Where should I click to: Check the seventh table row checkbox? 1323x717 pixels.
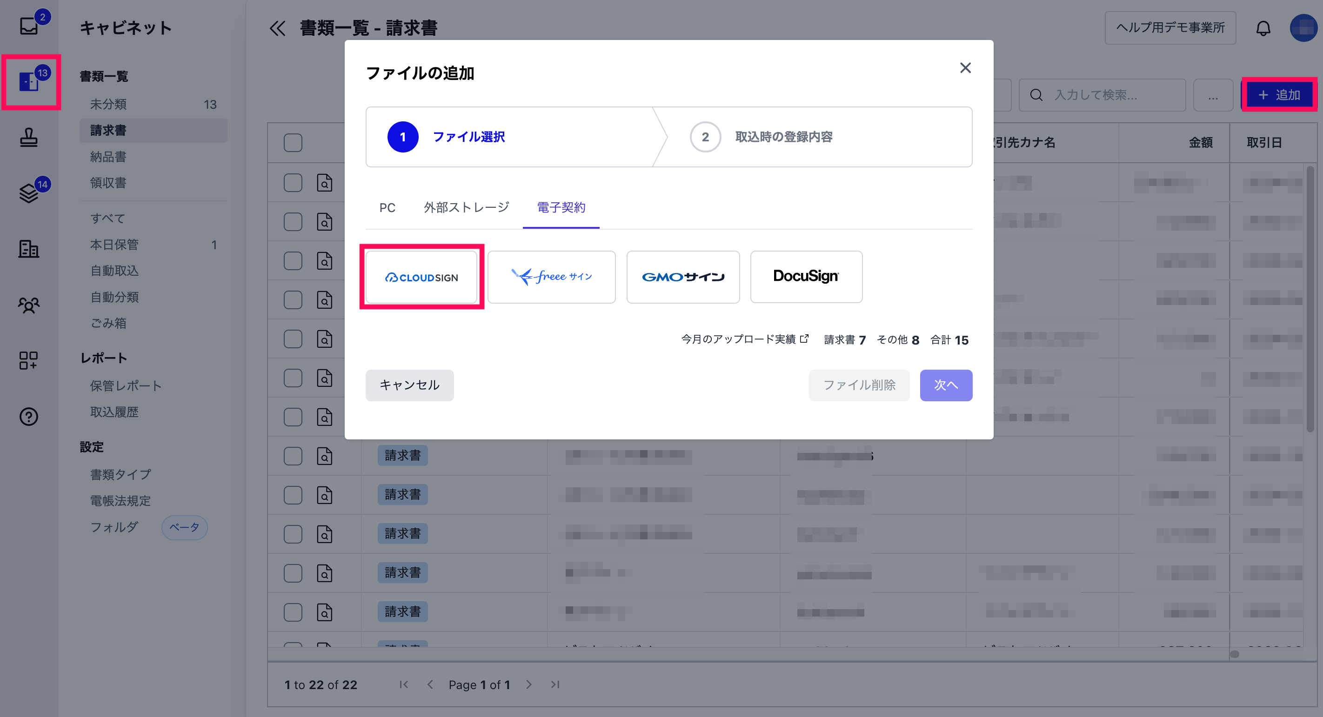[293, 417]
